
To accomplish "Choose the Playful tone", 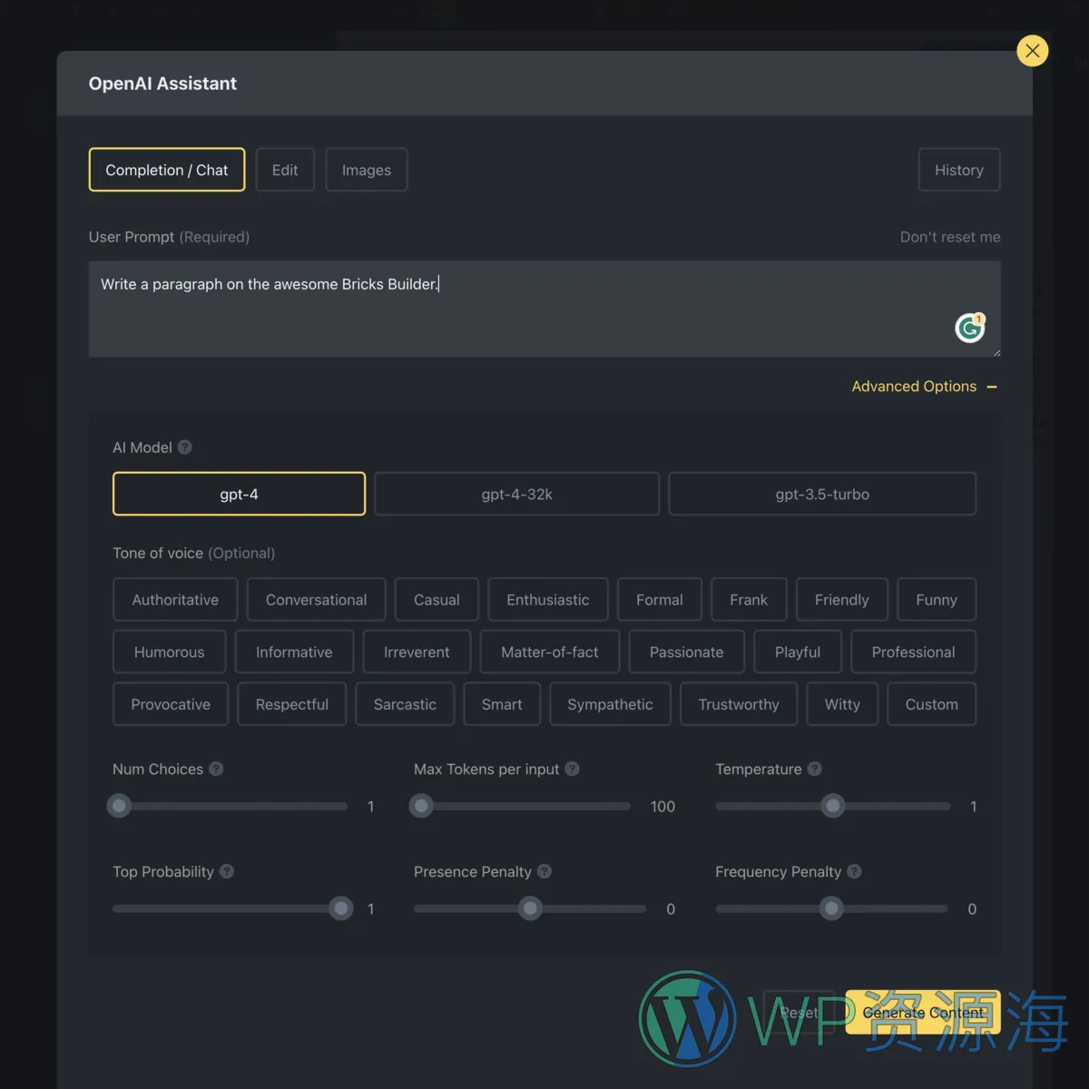I will tap(798, 652).
